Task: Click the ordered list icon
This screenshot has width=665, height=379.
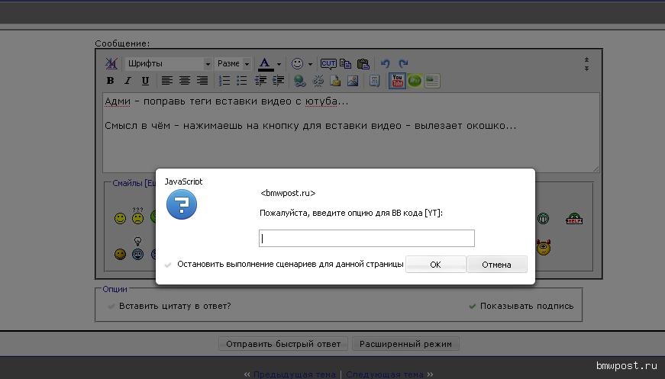Action: [x=224, y=81]
